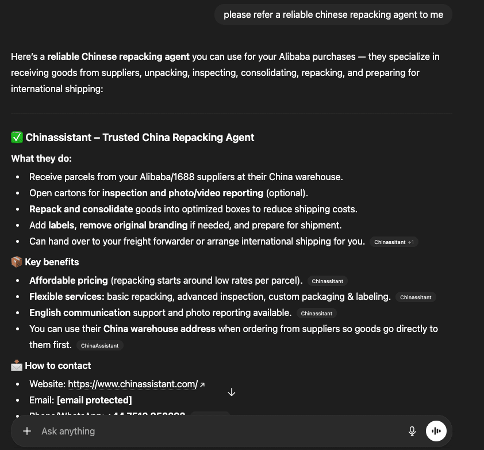This screenshot has height=450, width=484.
Task: Open voice mode with the waveform button
Action: tap(436, 431)
